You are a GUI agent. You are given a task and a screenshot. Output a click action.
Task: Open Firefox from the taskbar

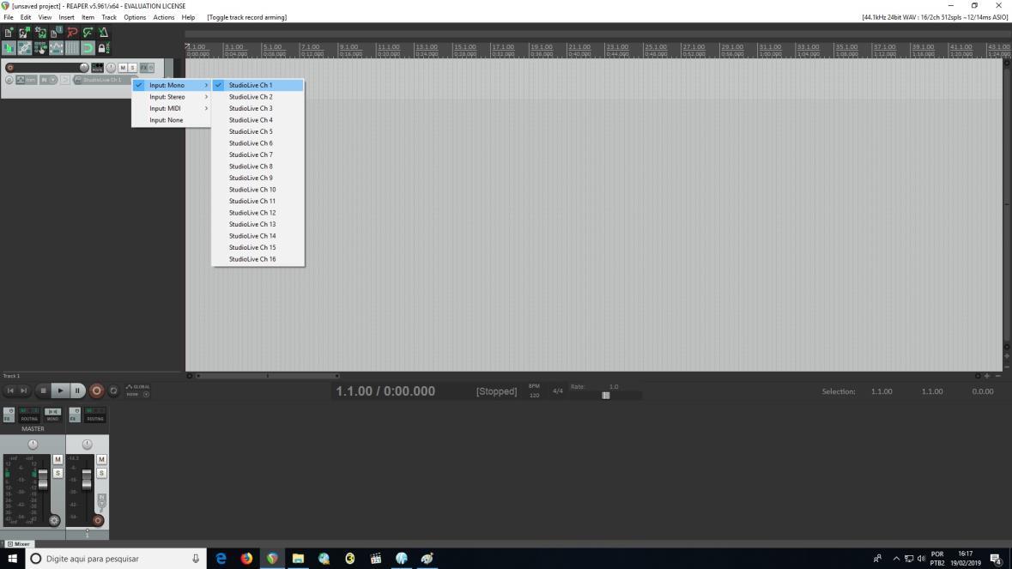tap(246, 559)
